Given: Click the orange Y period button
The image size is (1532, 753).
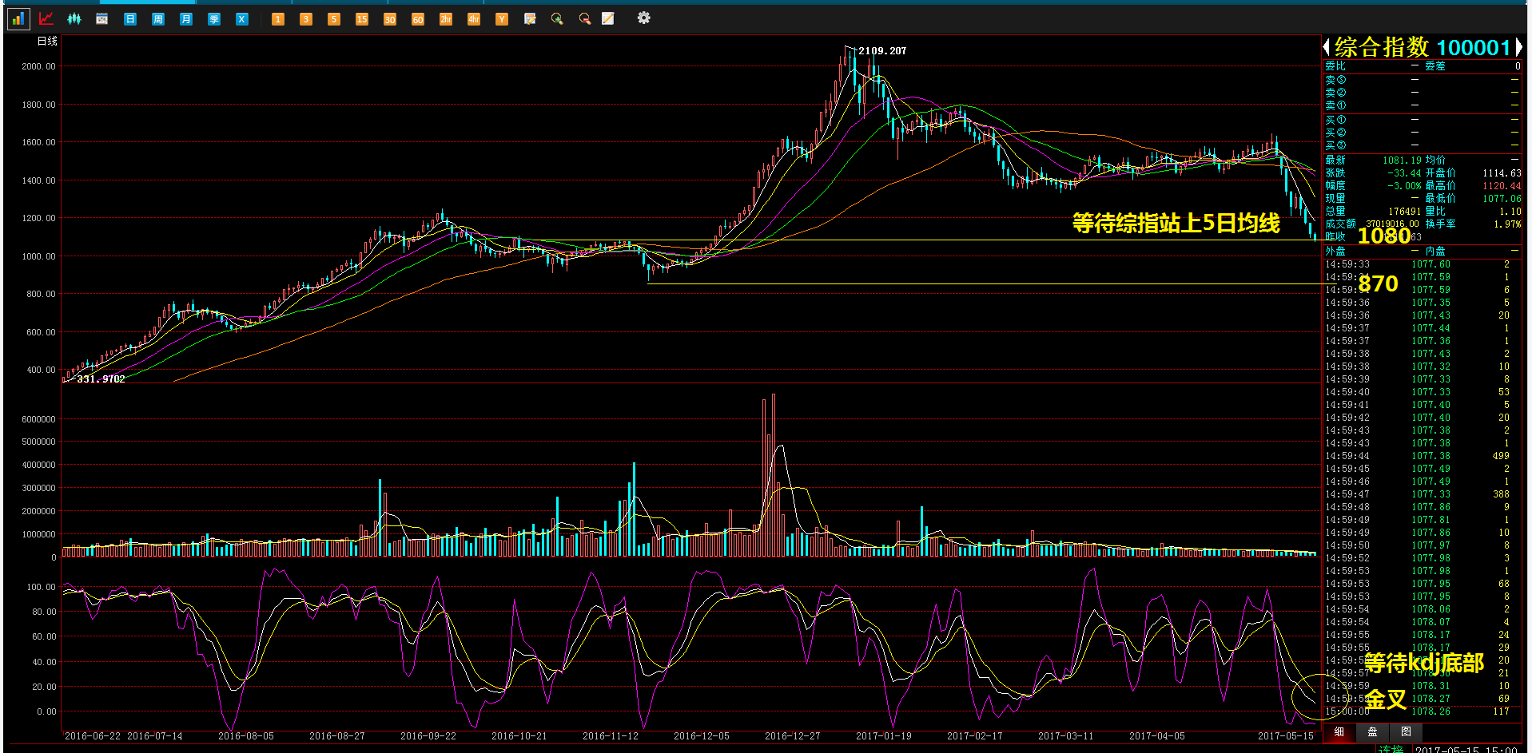Looking at the screenshot, I should (502, 19).
